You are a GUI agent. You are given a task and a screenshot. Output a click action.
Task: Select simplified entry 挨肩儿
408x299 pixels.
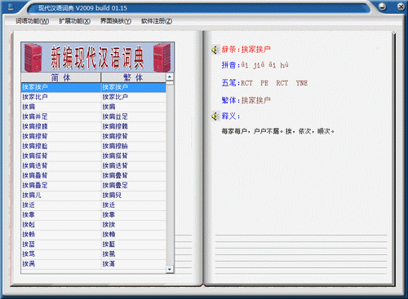tap(61, 195)
